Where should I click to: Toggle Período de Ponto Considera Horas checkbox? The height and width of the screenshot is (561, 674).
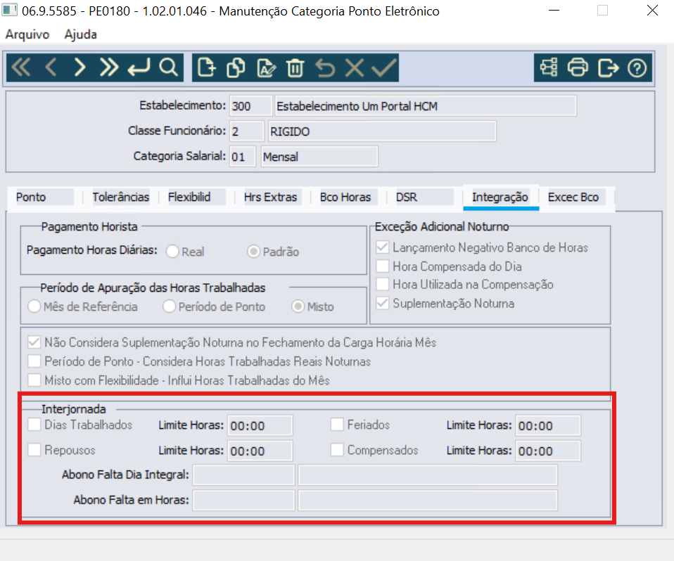click(x=34, y=361)
